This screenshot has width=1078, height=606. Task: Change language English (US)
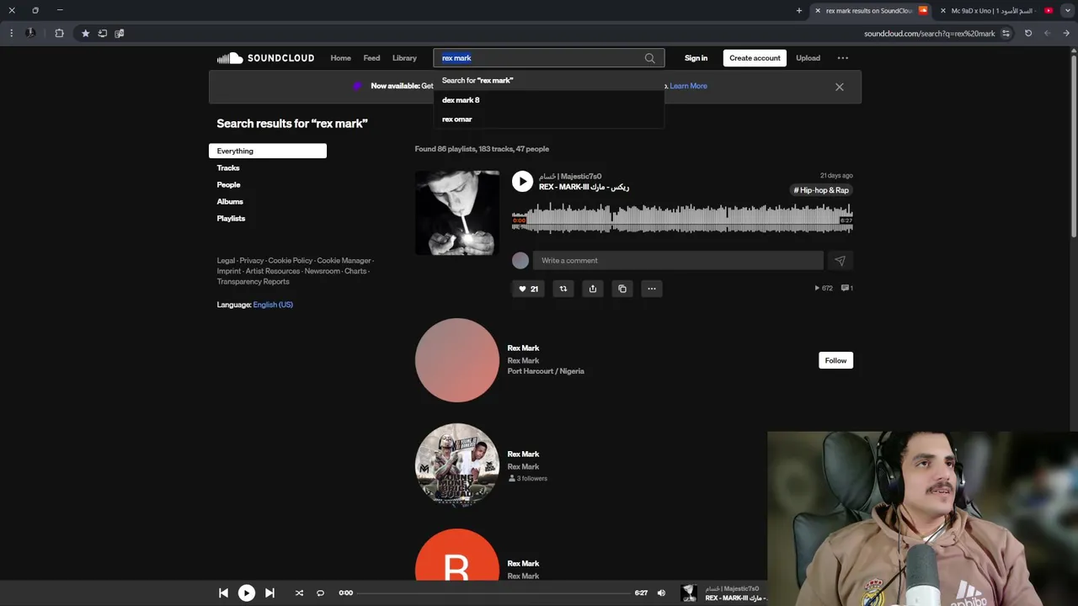(x=273, y=305)
